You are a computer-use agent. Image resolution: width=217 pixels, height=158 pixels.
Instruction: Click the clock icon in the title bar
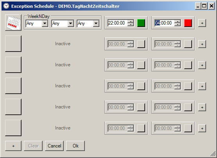(6, 6)
